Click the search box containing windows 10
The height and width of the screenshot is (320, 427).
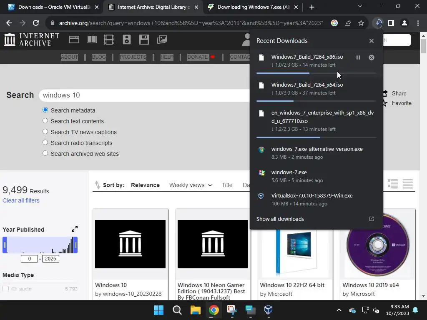144,95
